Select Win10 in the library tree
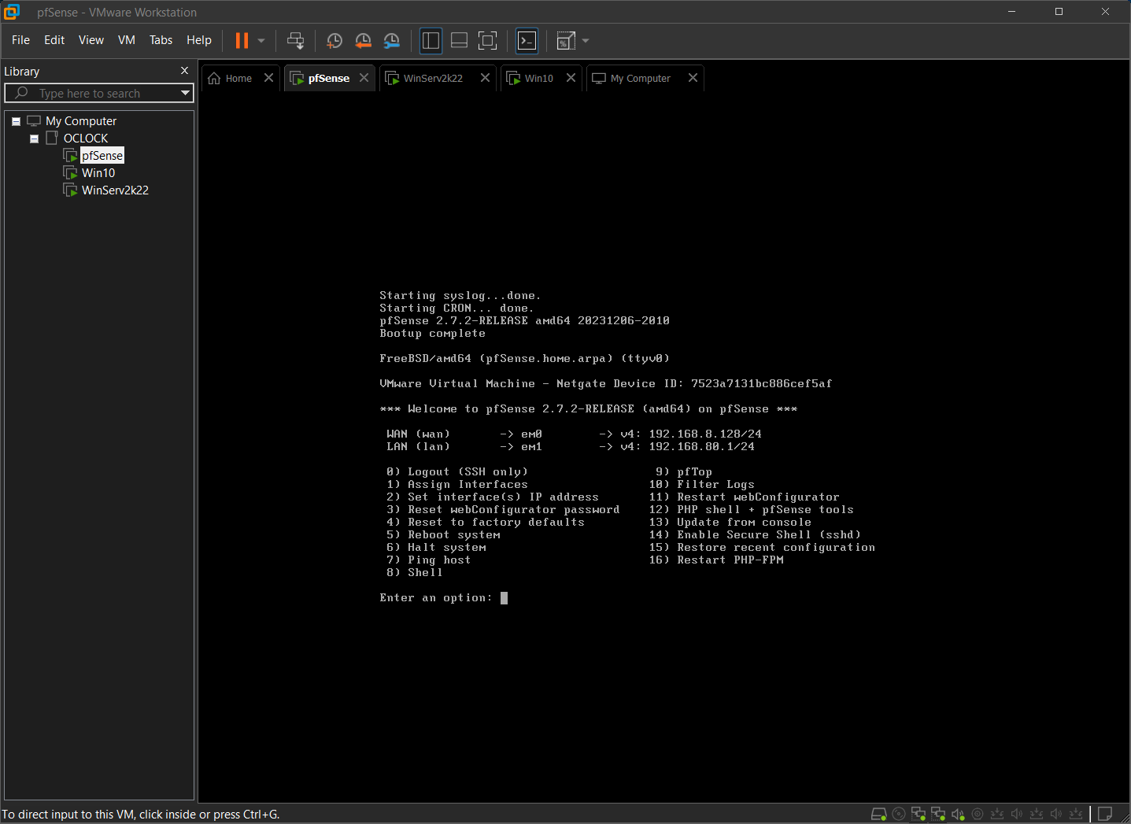The height and width of the screenshot is (824, 1131). pyautogui.click(x=98, y=173)
